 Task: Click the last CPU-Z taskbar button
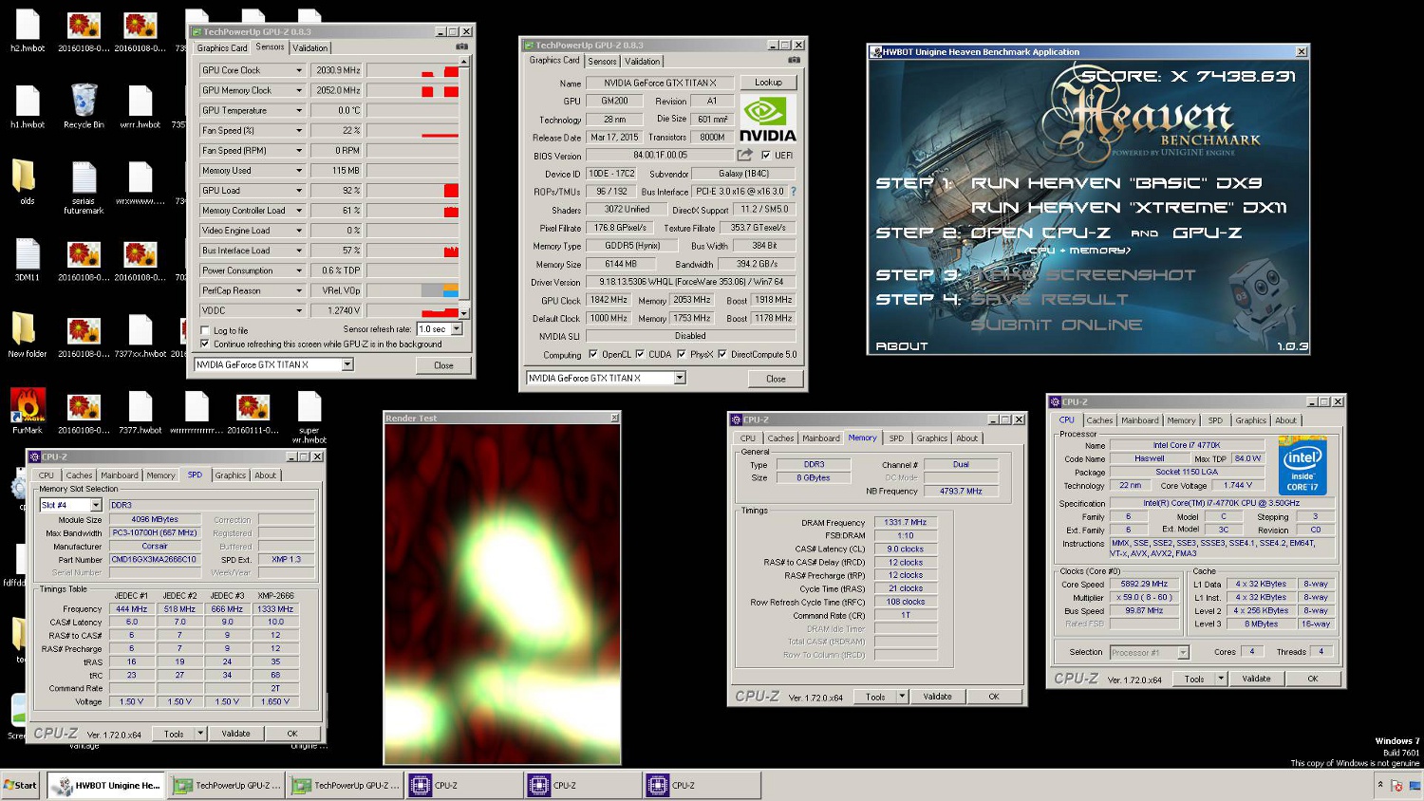(703, 785)
